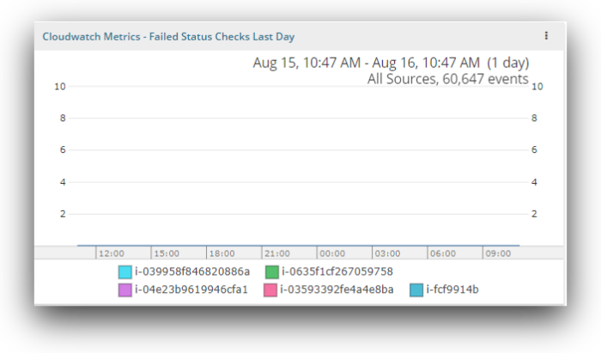601x353 pixels.
Task: Click the 09:00 tick on the time axis
Action: point(497,253)
